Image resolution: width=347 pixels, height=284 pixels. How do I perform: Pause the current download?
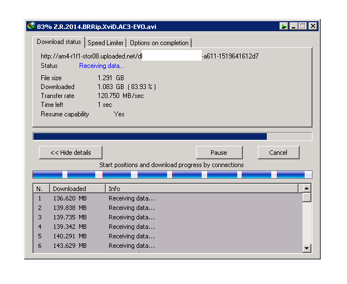219,153
